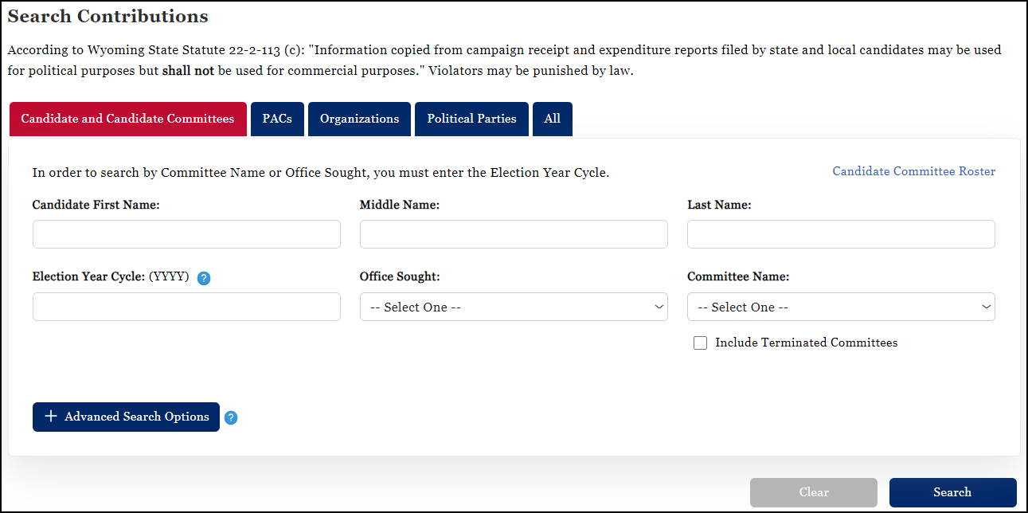Select the Political Parties tab
1028x513 pixels.
[471, 119]
